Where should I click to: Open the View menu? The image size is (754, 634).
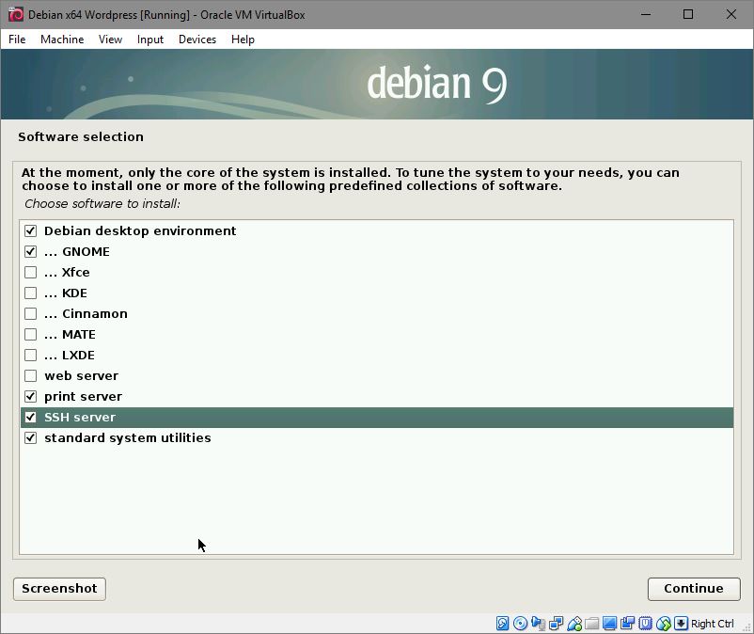coord(110,40)
